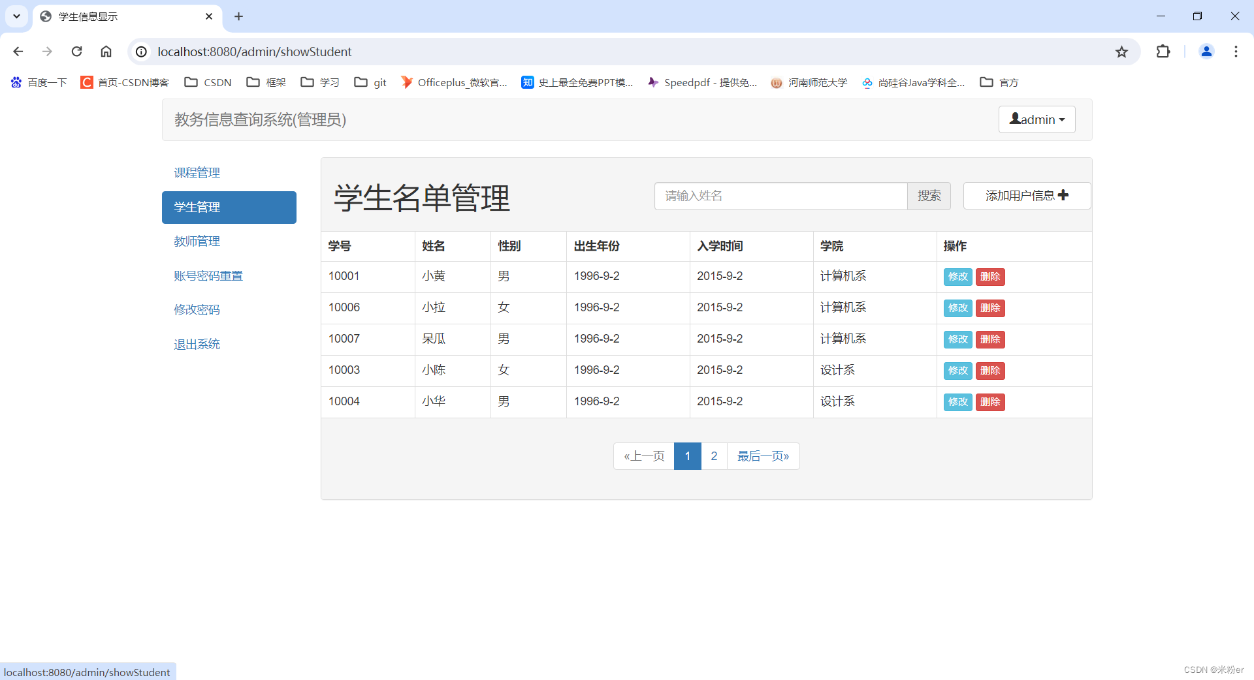Open the 官方 bookmark folder
The height and width of the screenshot is (680, 1254).
(999, 82)
